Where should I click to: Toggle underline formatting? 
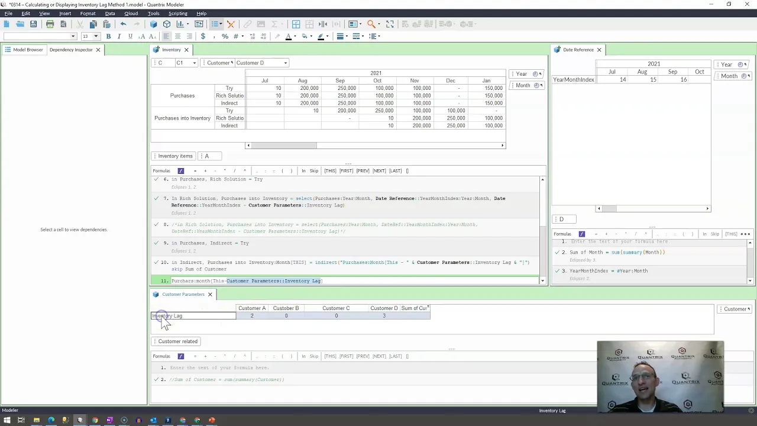click(x=130, y=37)
